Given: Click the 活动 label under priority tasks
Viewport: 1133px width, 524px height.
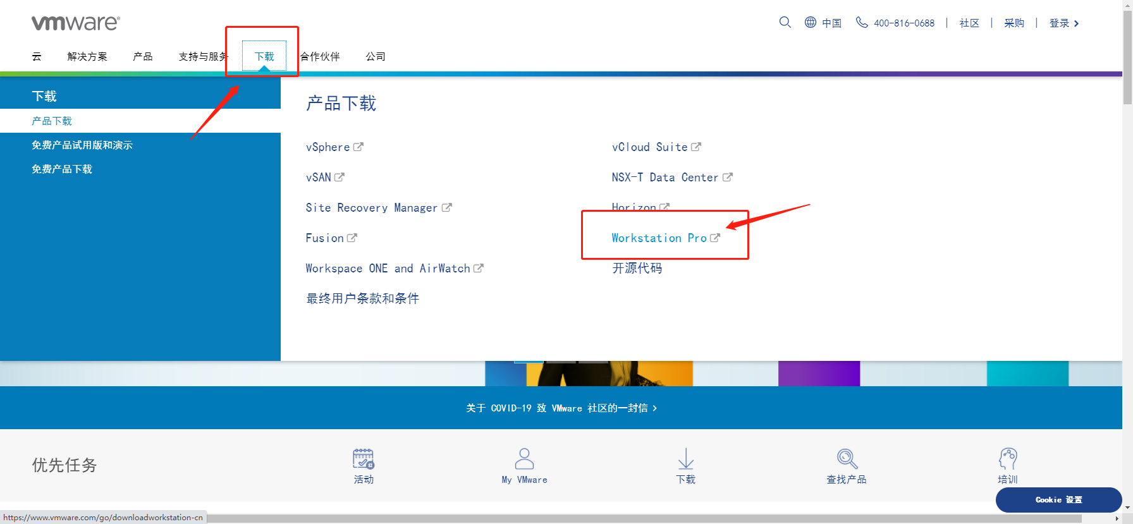Looking at the screenshot, I should (x=364, y=479).
